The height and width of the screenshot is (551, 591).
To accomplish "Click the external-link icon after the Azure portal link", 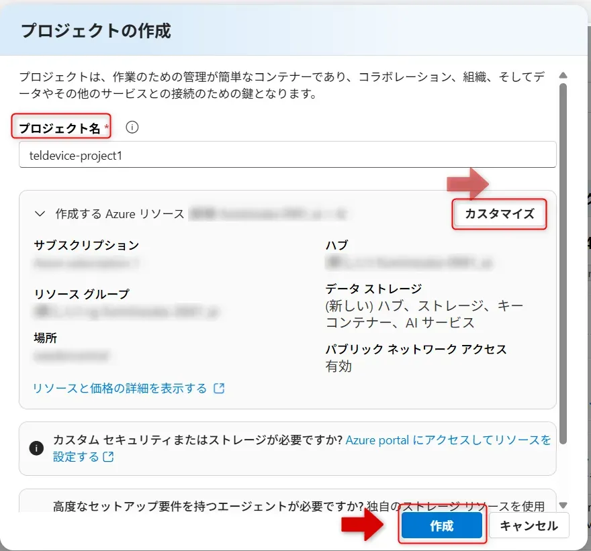I will pyautogui.click(x=108, y=459).
